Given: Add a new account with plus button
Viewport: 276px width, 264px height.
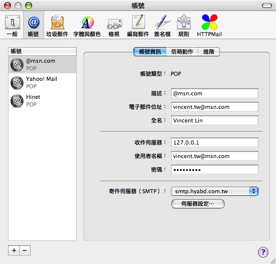Looking at the screenshot, I should coord(14,250).
